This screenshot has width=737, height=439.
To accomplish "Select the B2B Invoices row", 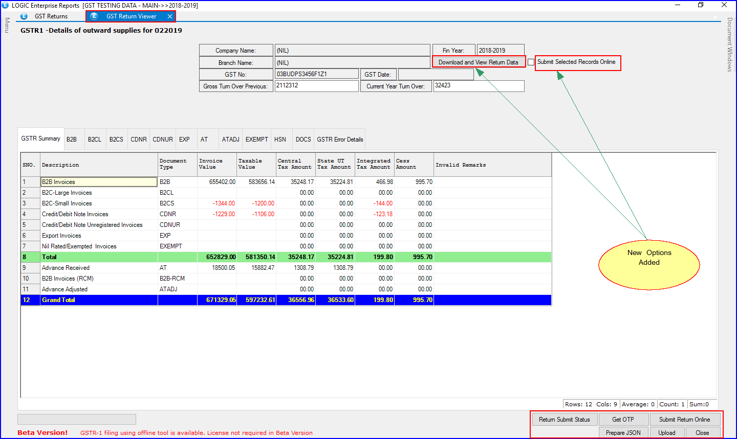I will [x=286, y=182].
